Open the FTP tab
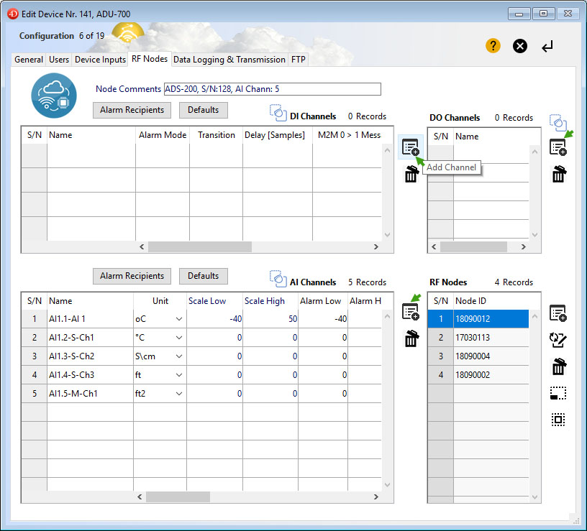This screenshot has width=587, height=531. tap(298, 60)
